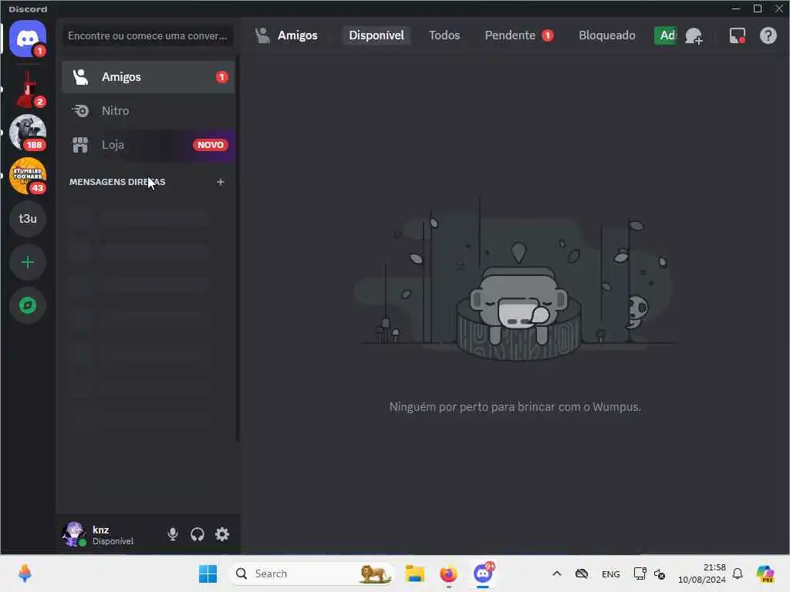Click the Mensagens Diretas heading
Viewport: 790px width, 592px height.
tap(117, 182)
